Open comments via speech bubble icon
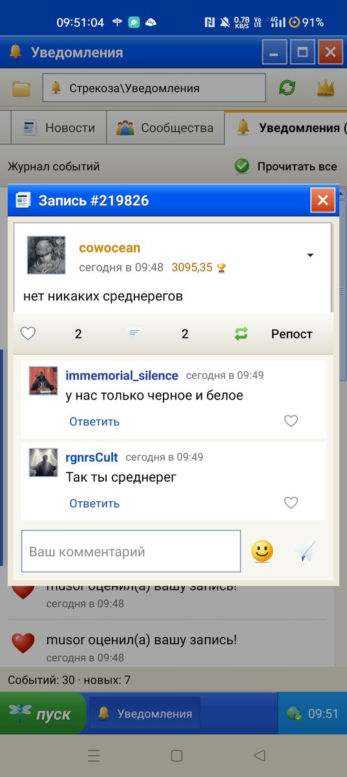Screen dimensions: 347x777 point(135,334)
